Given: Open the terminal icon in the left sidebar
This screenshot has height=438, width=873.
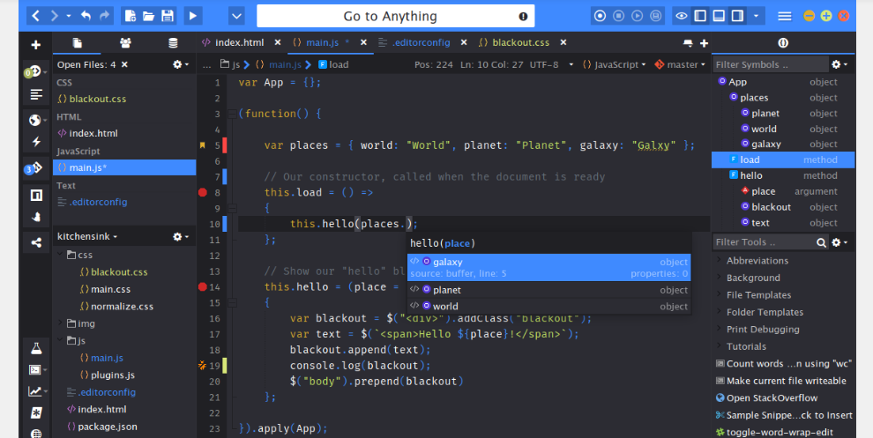Looking at the screenshot, I should pos(35,369).
